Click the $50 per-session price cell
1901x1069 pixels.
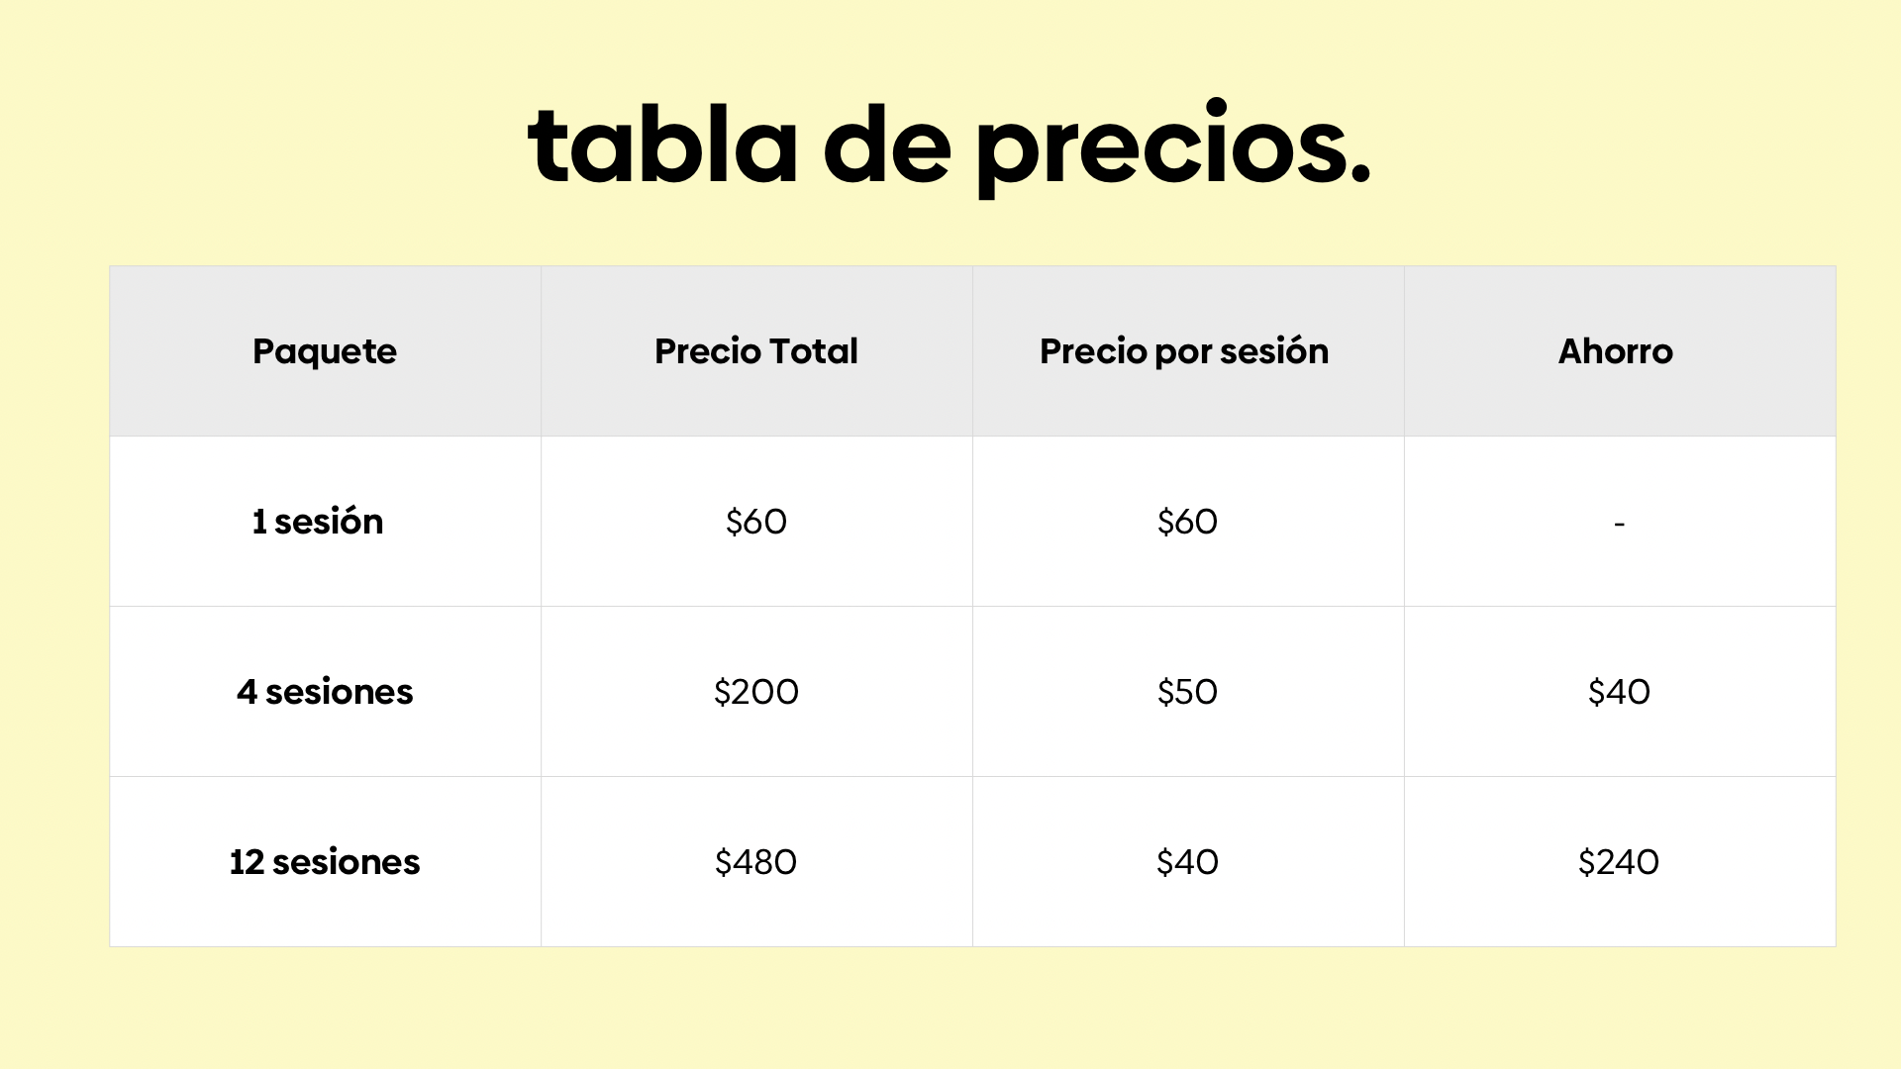tap(1188, 692)
